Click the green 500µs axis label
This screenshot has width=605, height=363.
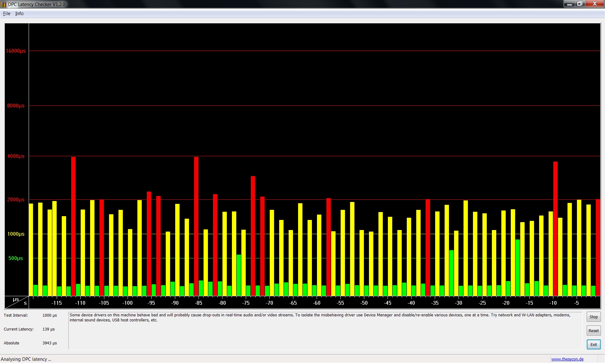click(16, 258)
